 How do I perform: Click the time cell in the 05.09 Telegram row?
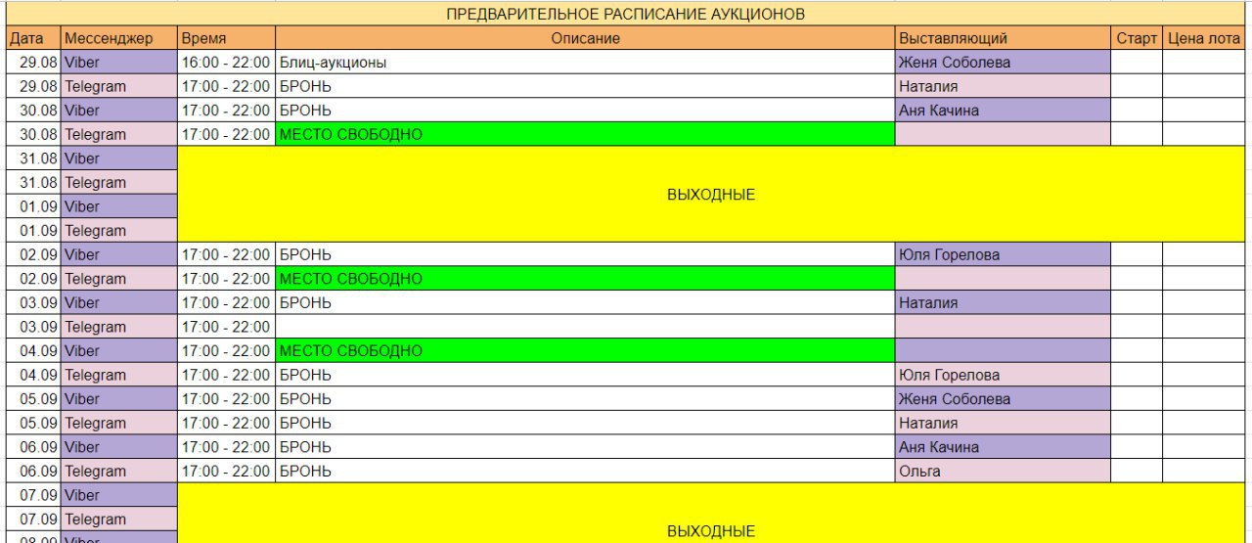[226, 424]
